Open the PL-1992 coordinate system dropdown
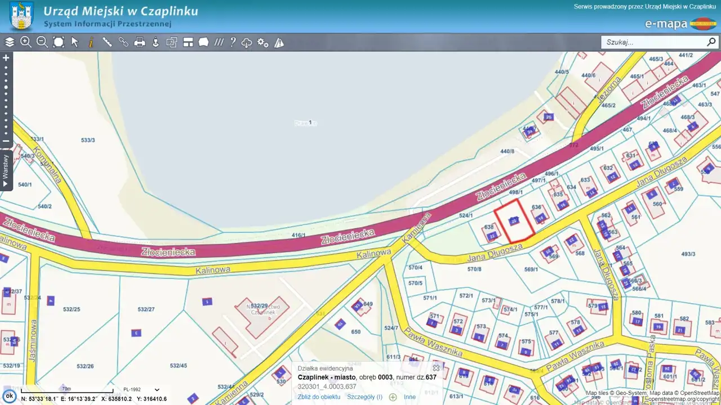The image size is (721, 405). click(x=141, y=390)
